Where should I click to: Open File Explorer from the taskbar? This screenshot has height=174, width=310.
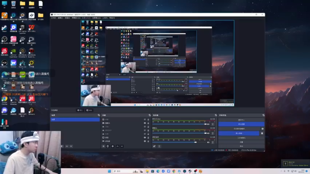point(147,171)
